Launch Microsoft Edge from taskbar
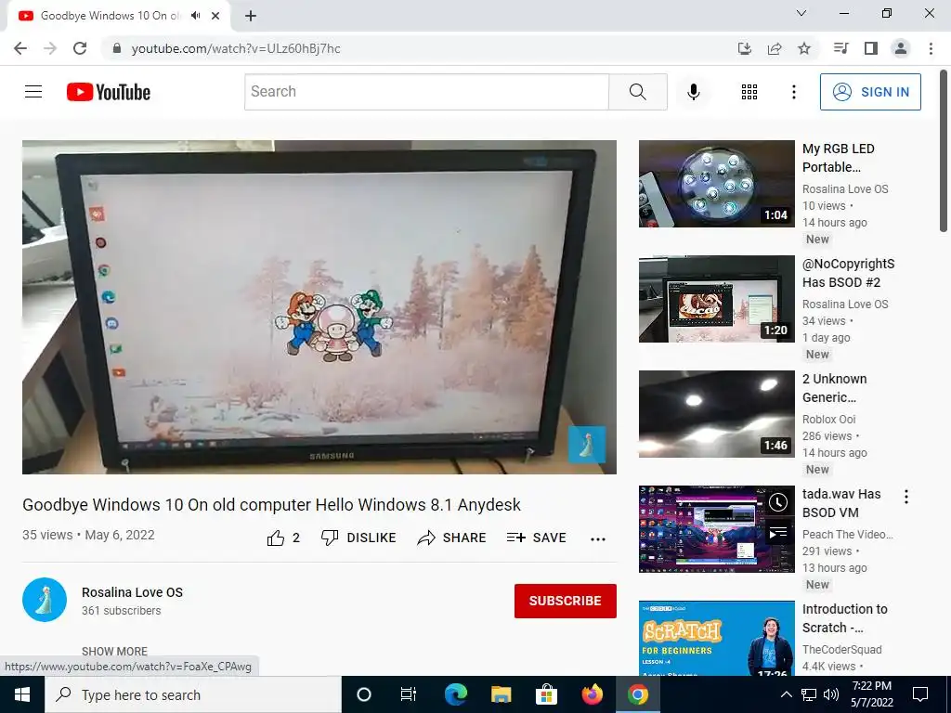The image size is (951, 713). (455, 694)
